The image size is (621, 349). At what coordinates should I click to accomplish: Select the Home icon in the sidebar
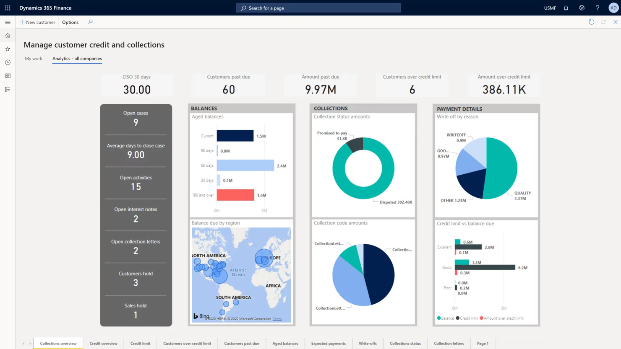coord(7,35)
